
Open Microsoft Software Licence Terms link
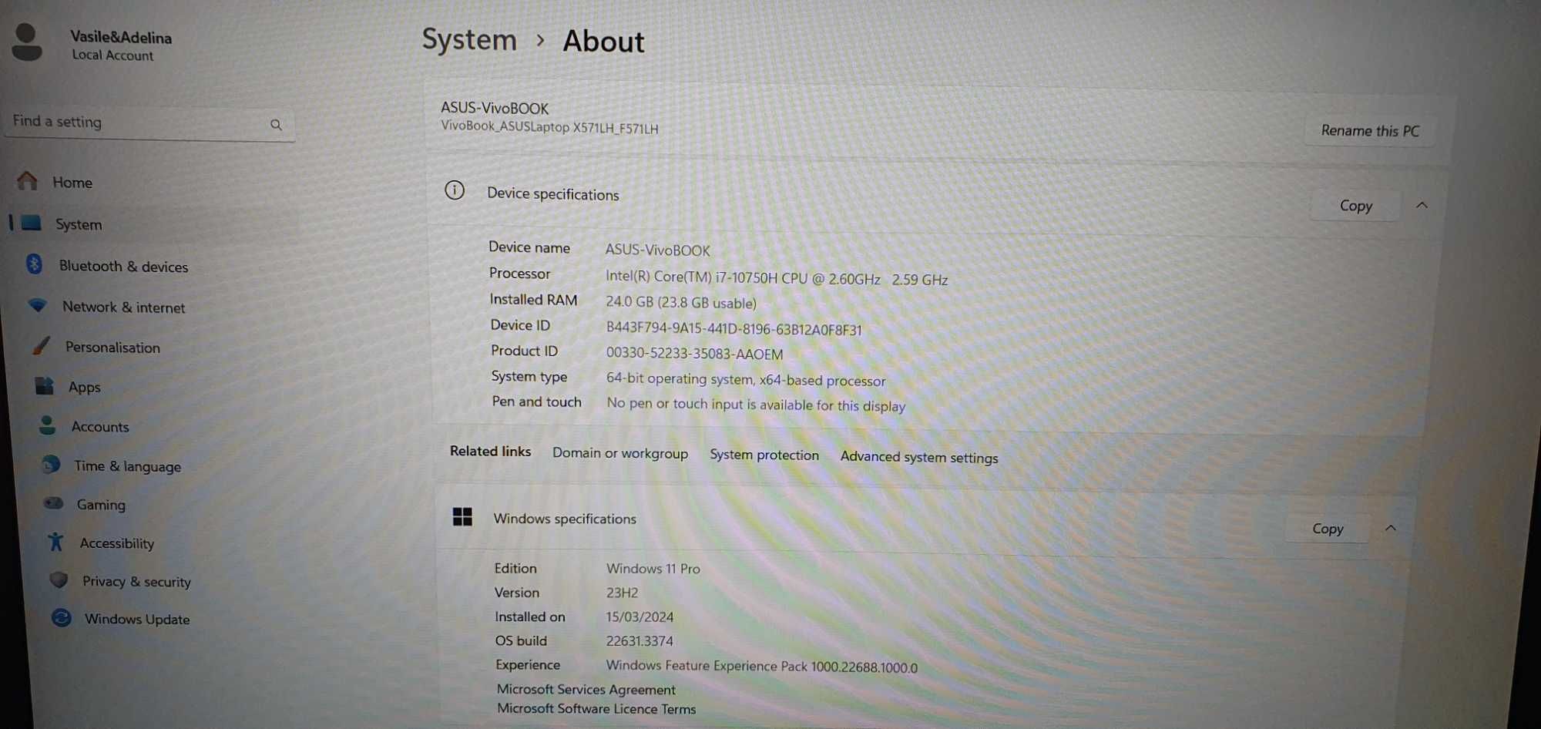(x=596, y=709)
